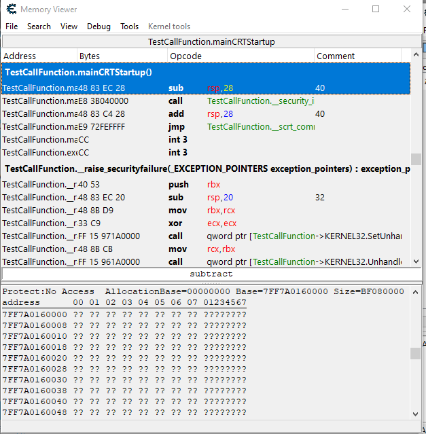426x434 pixels.
Task: Click hex row address 7FF7A0160008
Action: (x=35, y=325)
